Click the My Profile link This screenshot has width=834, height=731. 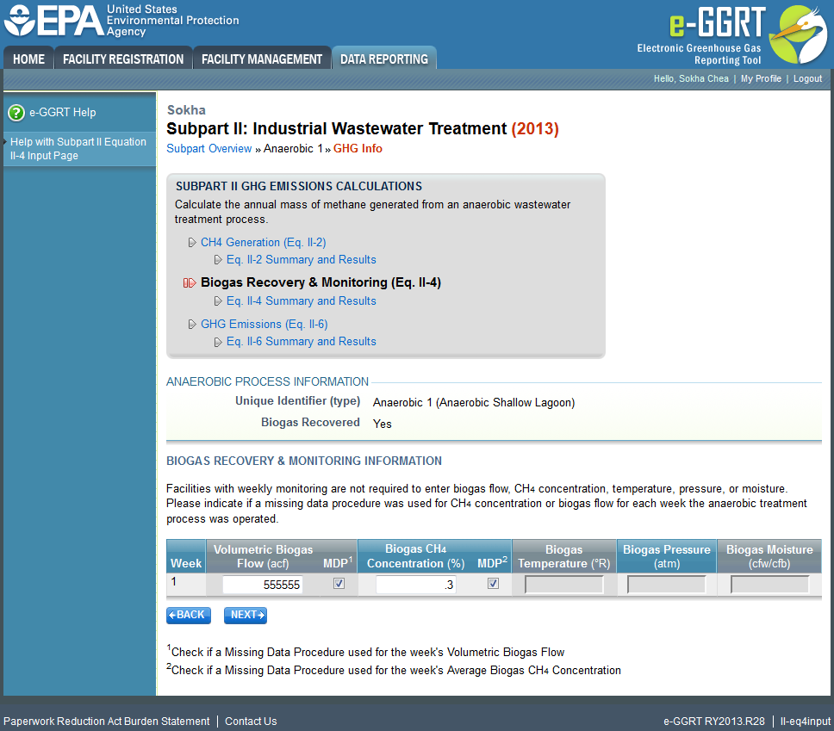tap(761, 78)
